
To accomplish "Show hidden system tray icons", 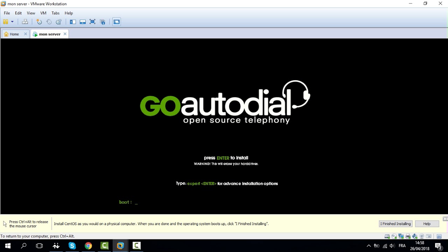I will point(369,246).
